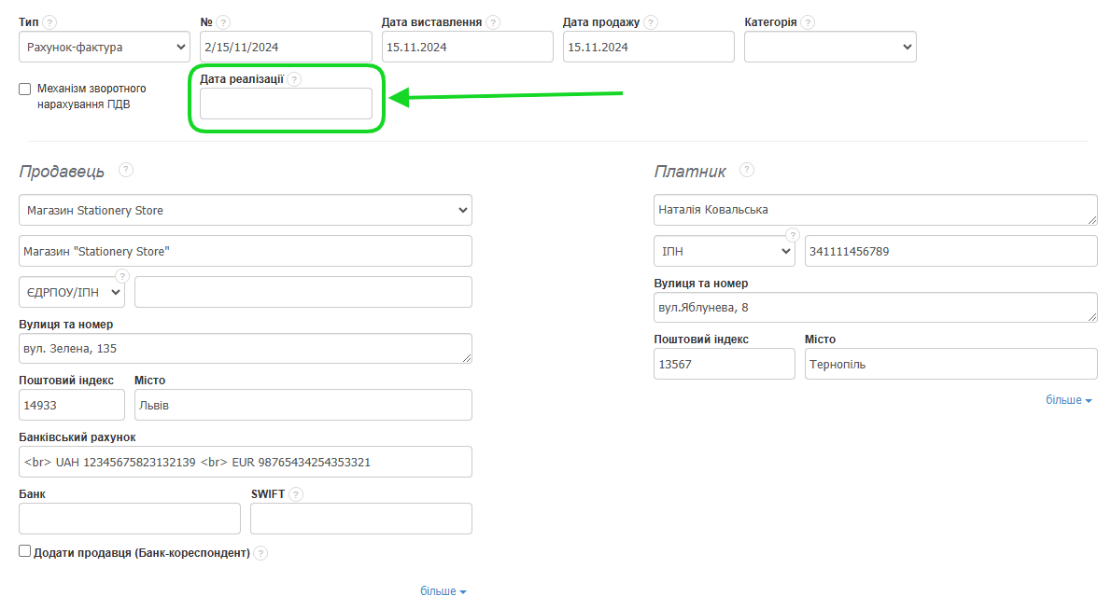Image resolution: width=1112 pixels, height=610 pixels.
Task: Enable Механізм зворотного нарахування ПДВ checkbox
Action: click(25, 90)
